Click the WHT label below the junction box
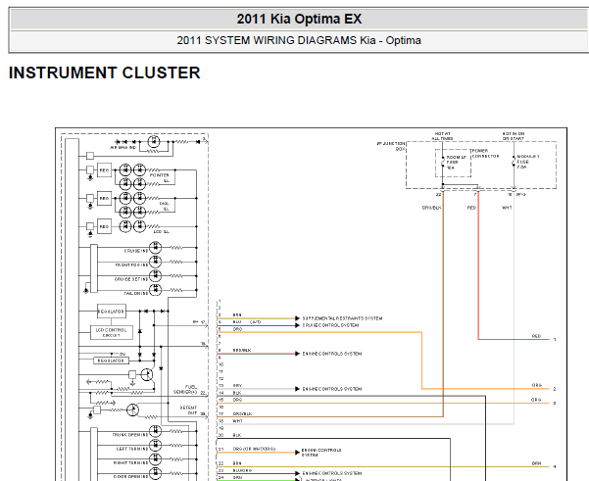 [507, 208]
